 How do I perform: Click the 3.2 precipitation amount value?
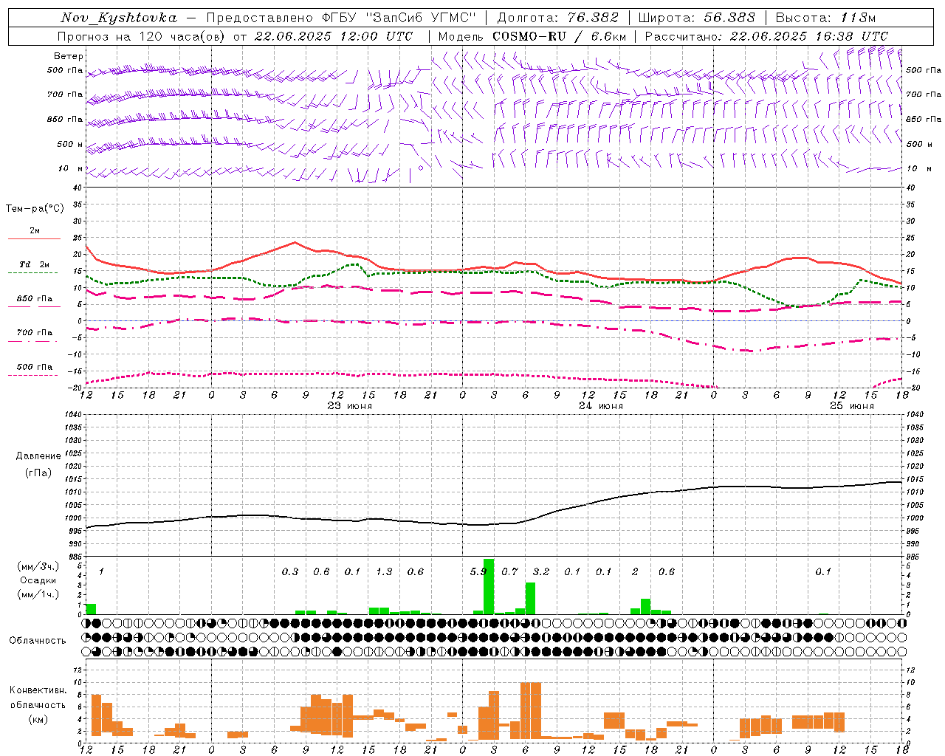[541, 571]
